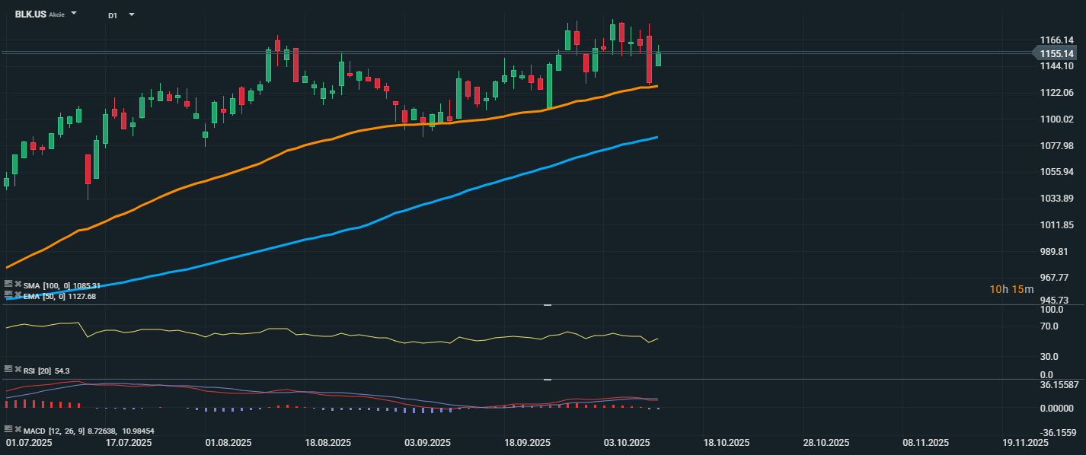Open the BLK.US symbol dropdown arrow
Image resolution: width=1086 pixels, height=455 pixels.
click(74, 14)
